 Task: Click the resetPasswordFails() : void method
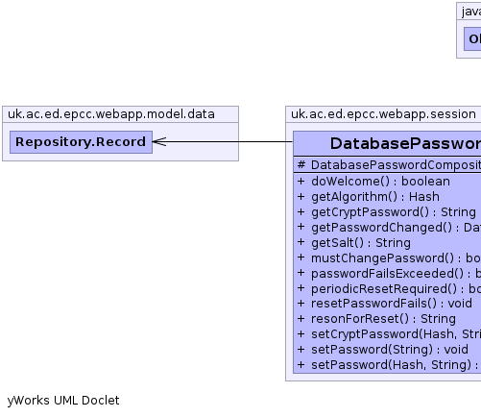(x=384, y=304)
